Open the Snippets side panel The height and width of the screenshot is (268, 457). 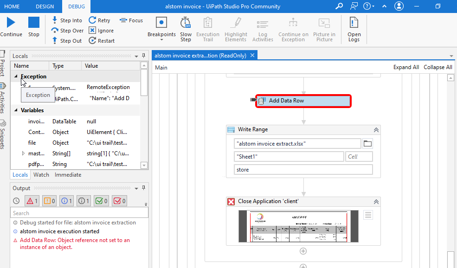coord(3,134)
